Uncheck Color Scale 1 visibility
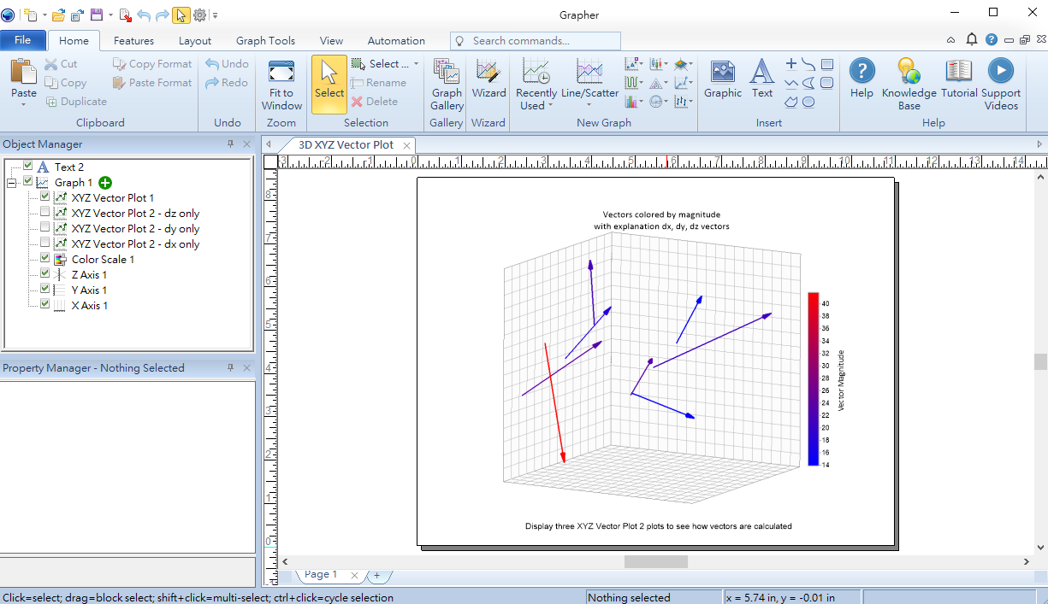Screen dimensions: 1048x604 (45, 259)
